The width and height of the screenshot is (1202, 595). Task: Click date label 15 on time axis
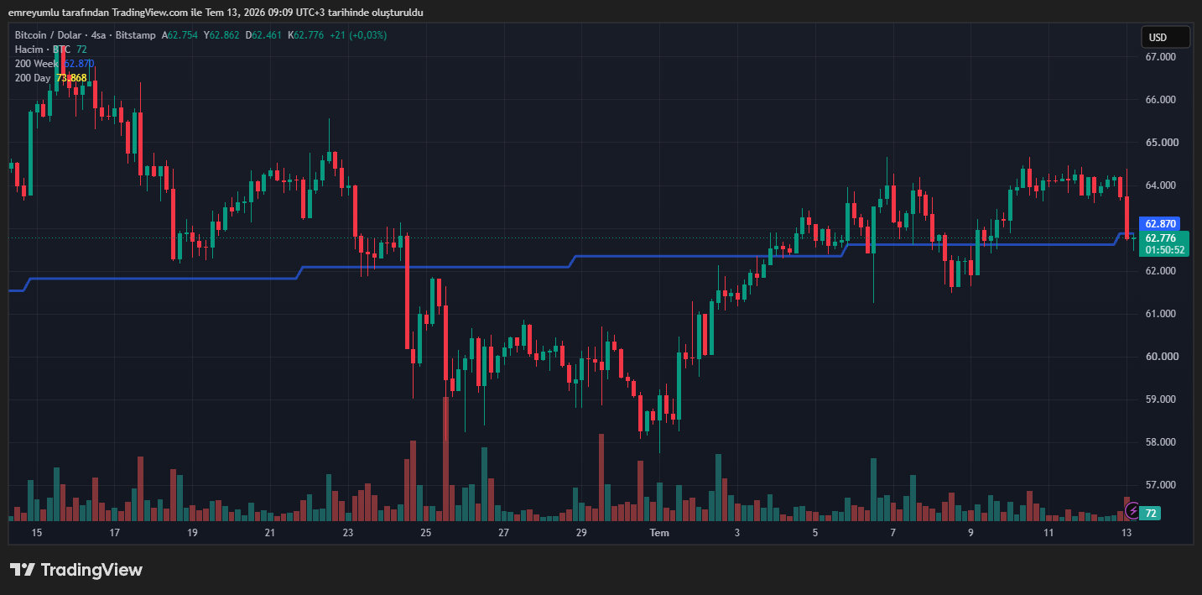tap(37, 533)
